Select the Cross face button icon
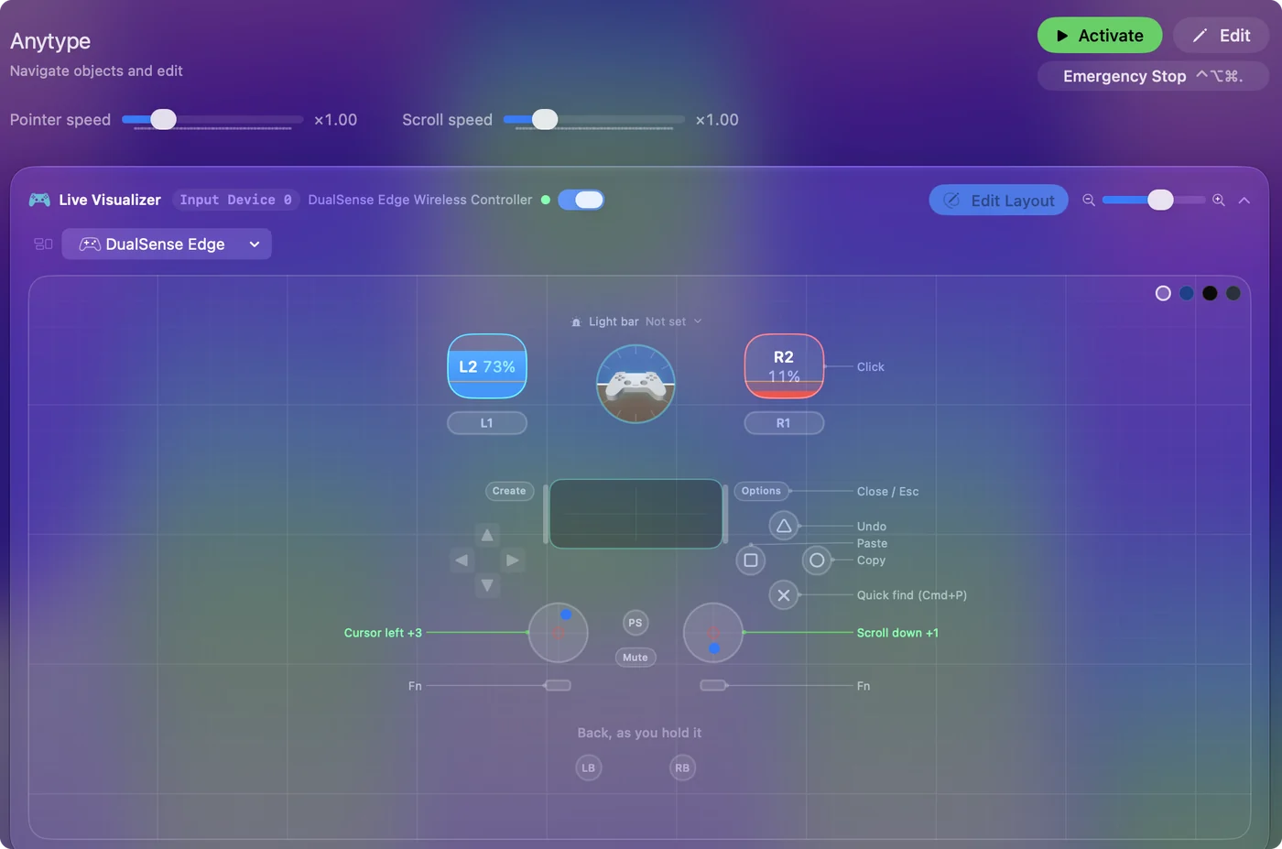The image size is (1282, 849). [x=784, y=595]
